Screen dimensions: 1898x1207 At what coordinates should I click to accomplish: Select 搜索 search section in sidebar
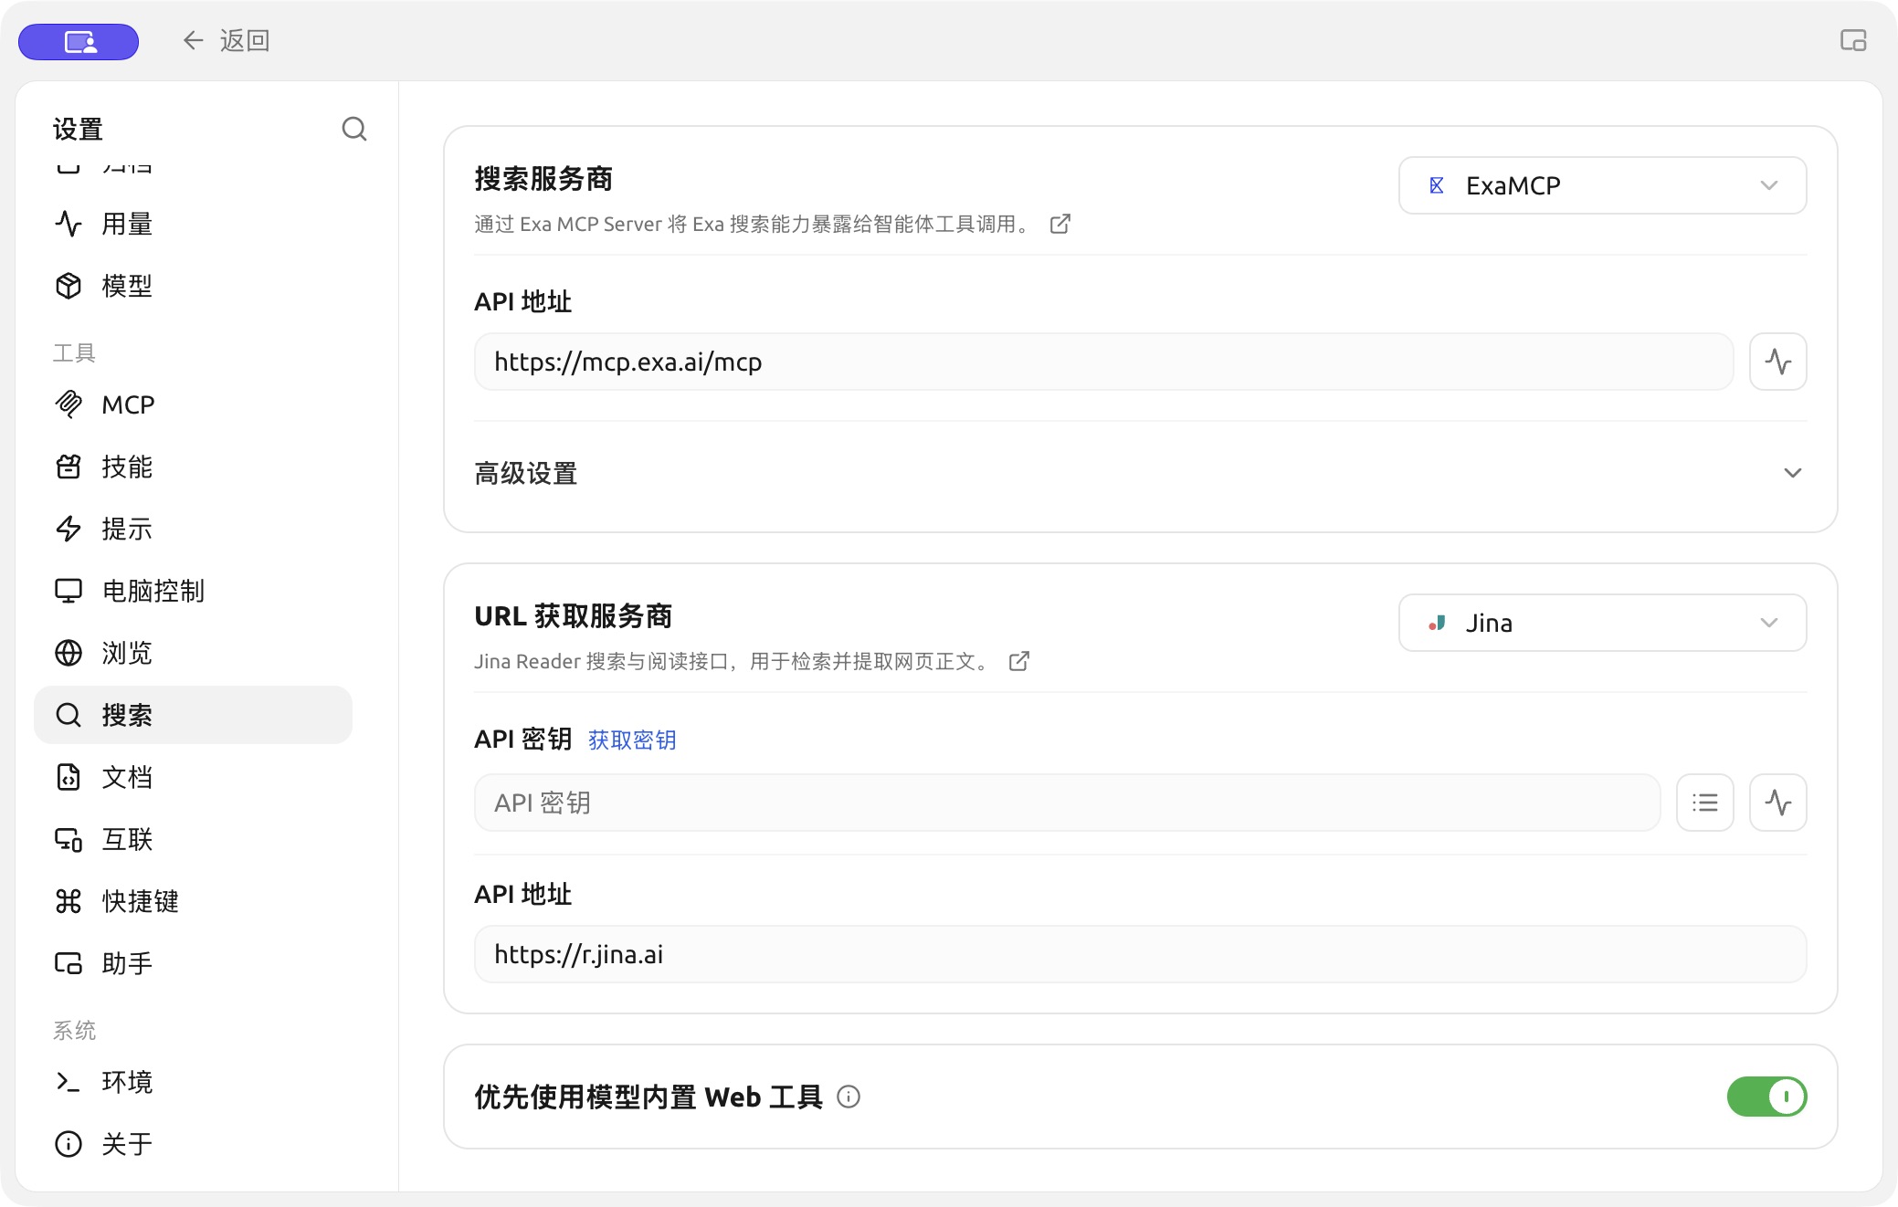click(x=193, y=715)
